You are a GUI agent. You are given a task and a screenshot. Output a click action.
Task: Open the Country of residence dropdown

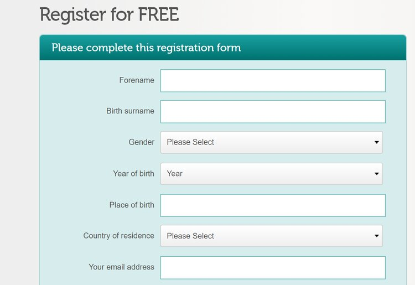(271, 236)
